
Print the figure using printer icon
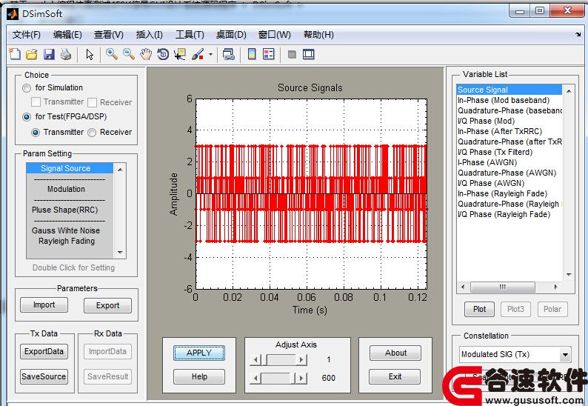pos(66,54)
